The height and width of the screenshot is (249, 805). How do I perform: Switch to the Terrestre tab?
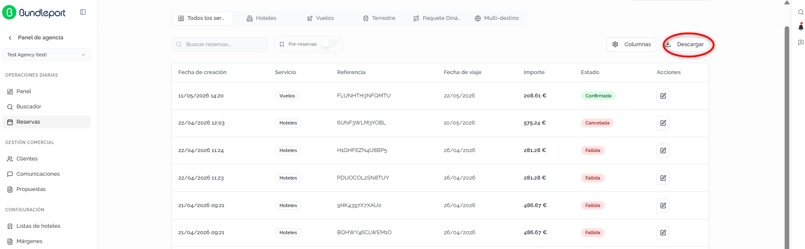379,18
